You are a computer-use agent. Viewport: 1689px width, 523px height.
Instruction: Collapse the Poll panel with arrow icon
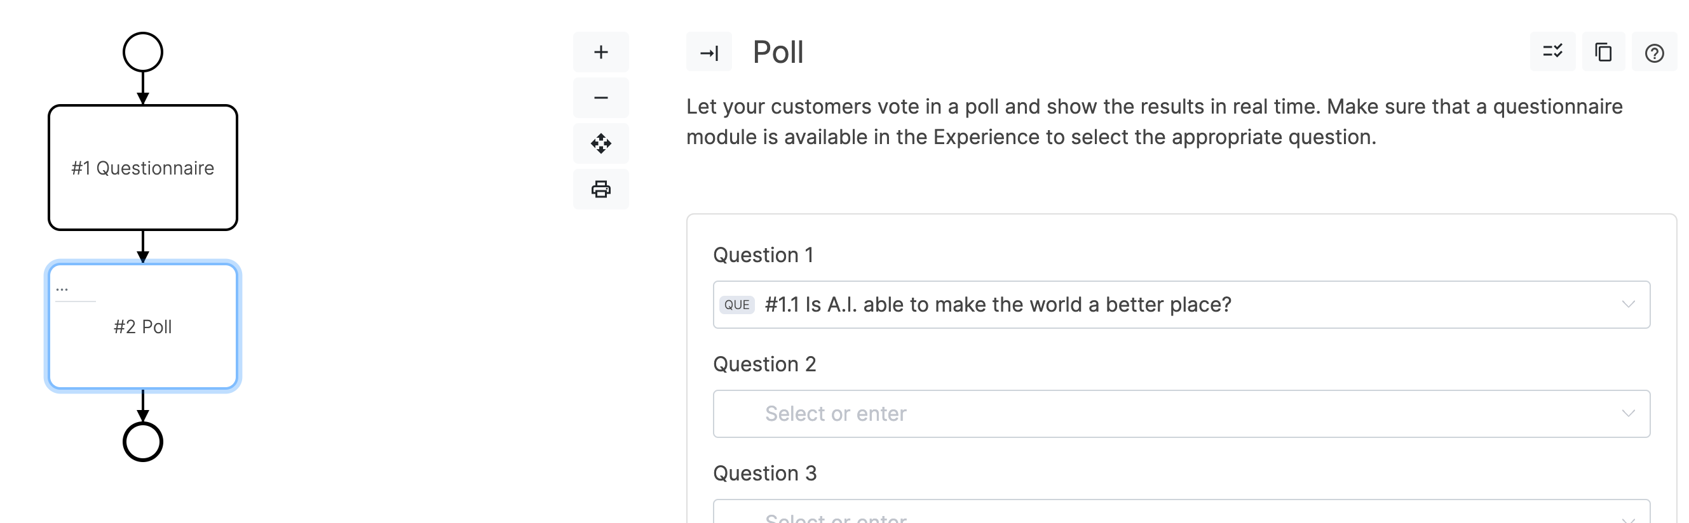coord(709,53)
